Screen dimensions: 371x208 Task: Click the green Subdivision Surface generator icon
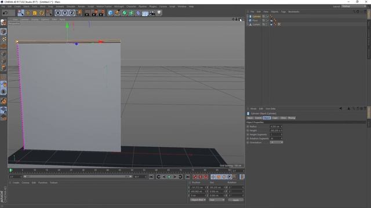(x=125, y=13)
